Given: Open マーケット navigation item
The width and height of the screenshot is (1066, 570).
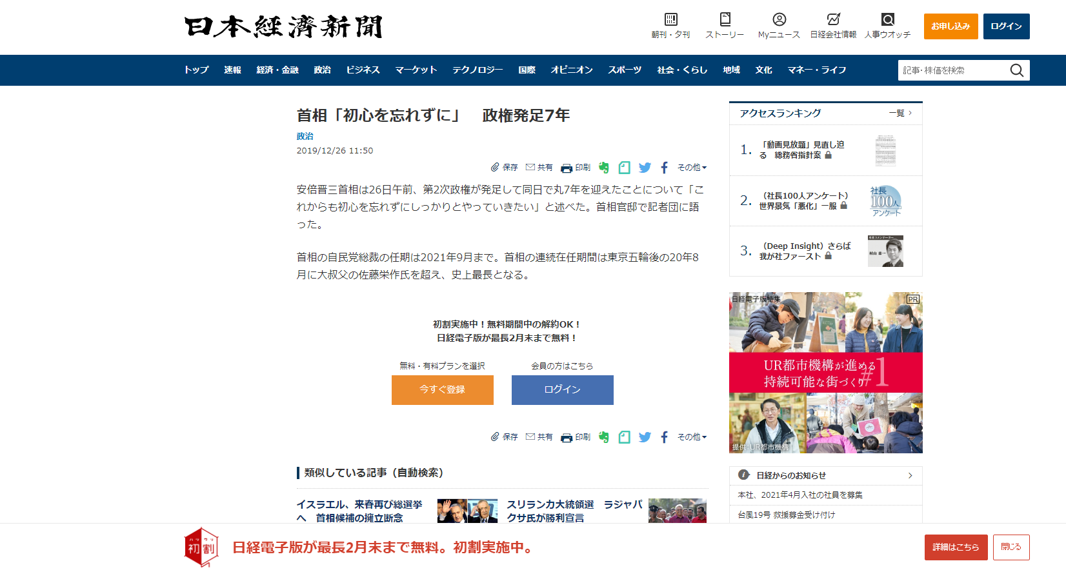Looking at the screenshot, I should pyautogui.click(x=416, y=70).
